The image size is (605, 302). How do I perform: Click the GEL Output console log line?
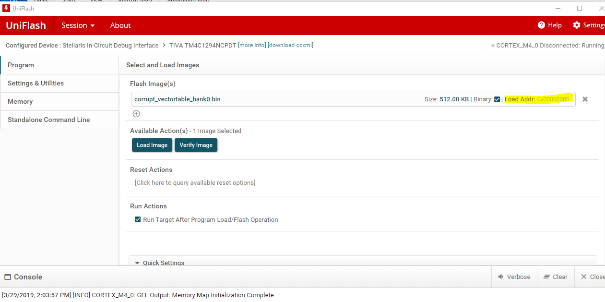(138, 295)
